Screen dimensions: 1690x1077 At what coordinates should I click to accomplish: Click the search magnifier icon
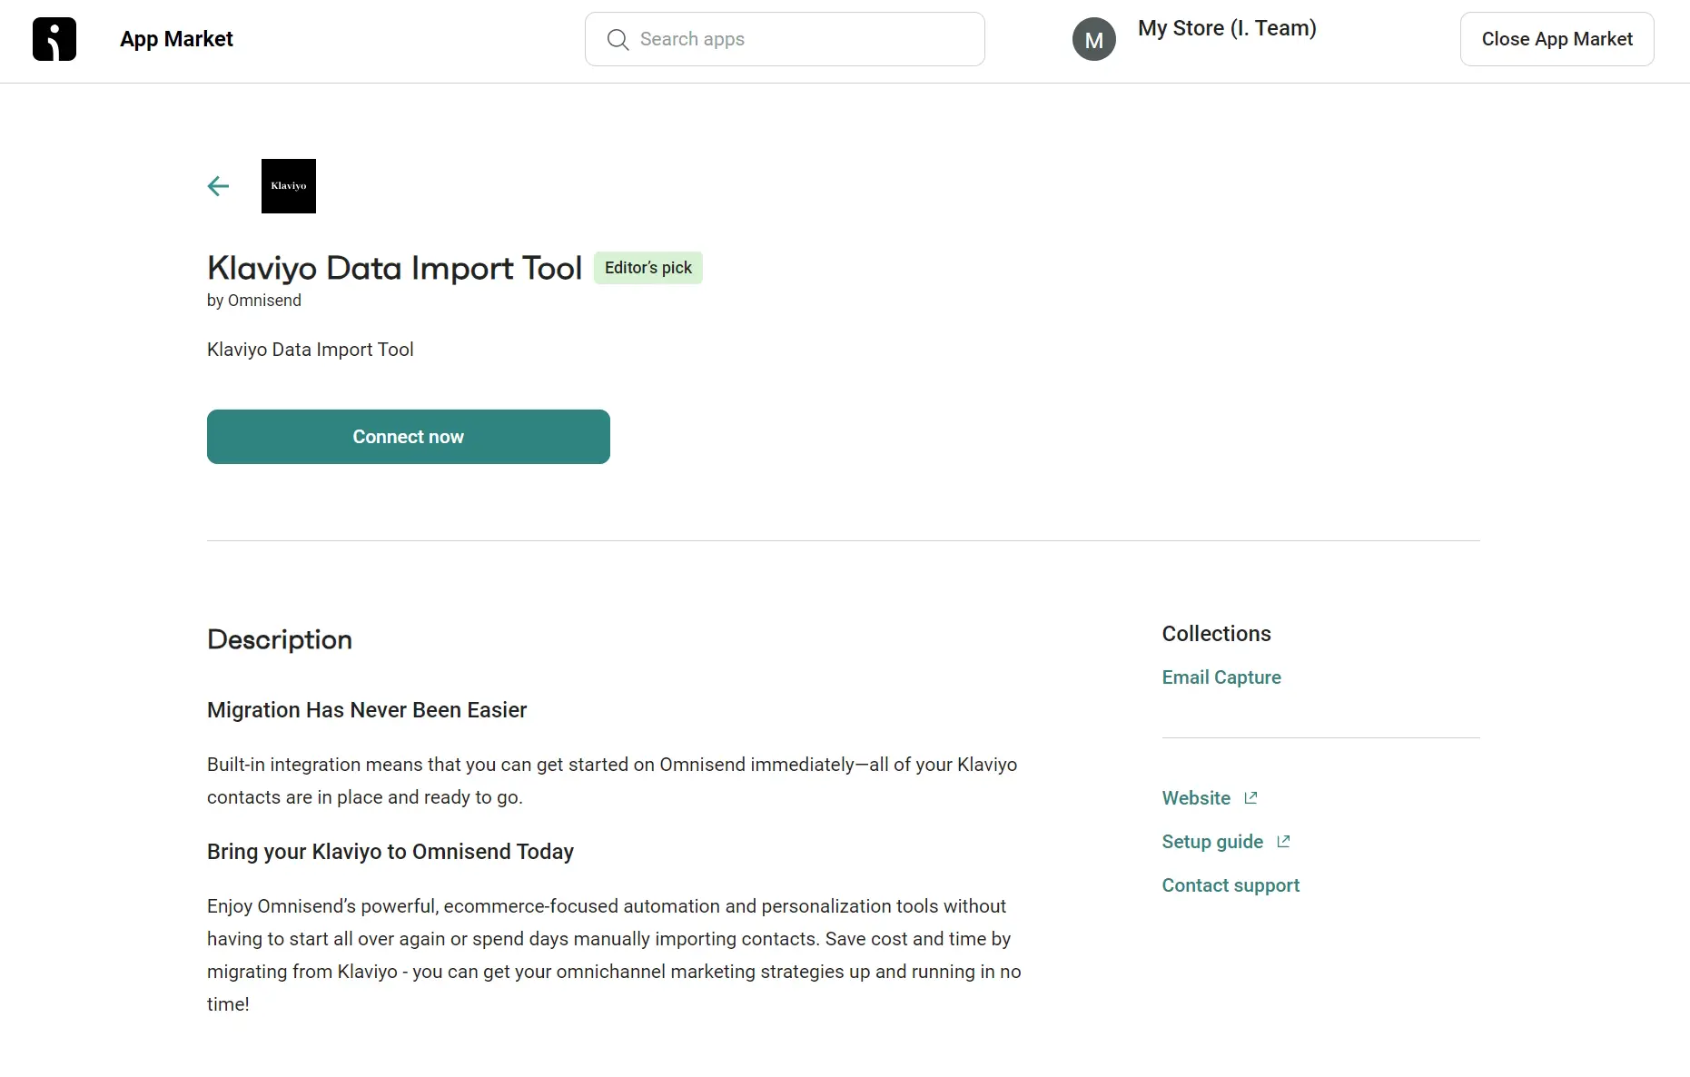click(618, 39)
